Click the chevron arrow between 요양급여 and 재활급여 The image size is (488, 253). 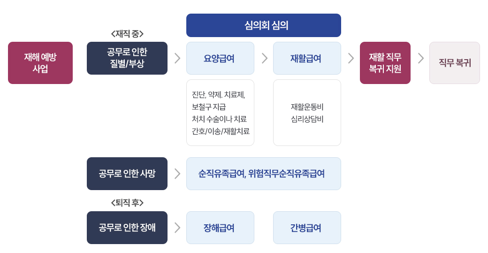pos(265,58)
